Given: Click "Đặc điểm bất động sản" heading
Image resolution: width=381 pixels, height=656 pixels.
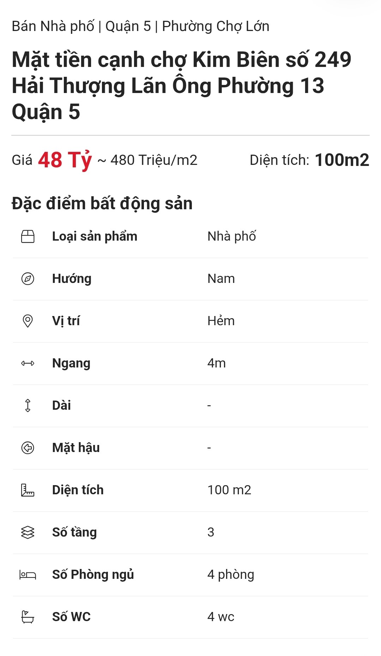Looking at the screenshot, I should (102, 204).
